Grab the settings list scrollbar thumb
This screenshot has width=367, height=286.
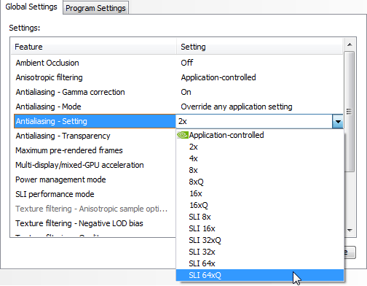click(350, 112)
